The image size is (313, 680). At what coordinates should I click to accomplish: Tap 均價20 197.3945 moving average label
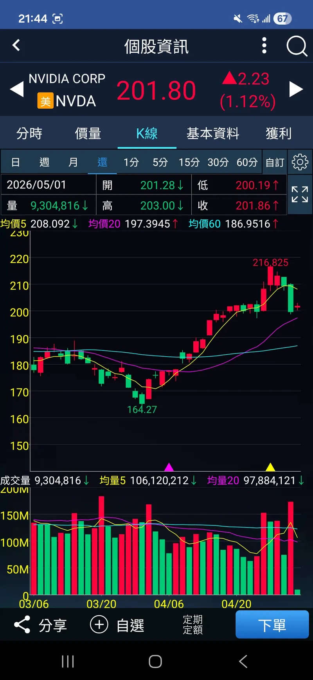pos(133,224)
